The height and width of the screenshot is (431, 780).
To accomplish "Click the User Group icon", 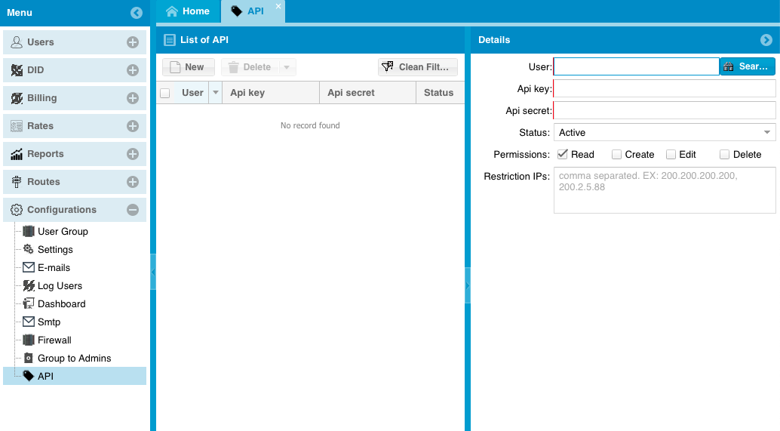I will pos(29,231).
